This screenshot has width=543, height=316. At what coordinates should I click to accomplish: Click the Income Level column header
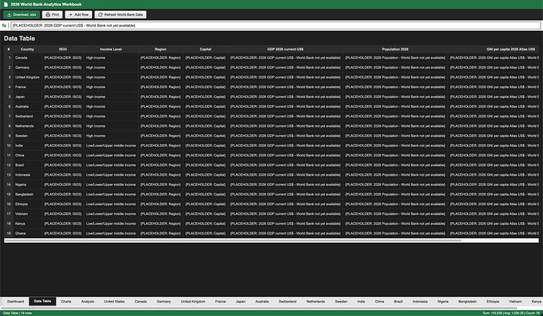click(111, 49)
